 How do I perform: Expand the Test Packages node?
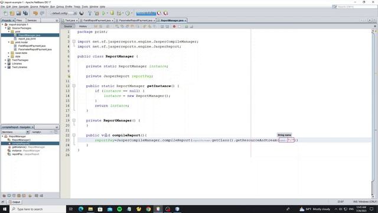point(6,60)
